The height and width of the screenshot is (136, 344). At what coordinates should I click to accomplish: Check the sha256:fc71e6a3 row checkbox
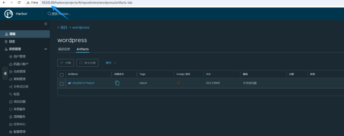coord(61,84)
